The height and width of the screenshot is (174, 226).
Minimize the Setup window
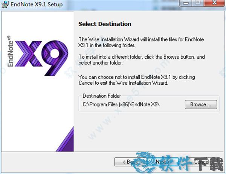186,3
